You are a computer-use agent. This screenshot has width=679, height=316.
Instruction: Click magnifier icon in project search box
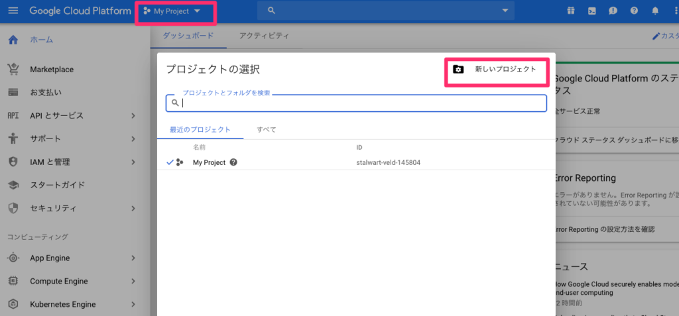(x=175, y=103)
